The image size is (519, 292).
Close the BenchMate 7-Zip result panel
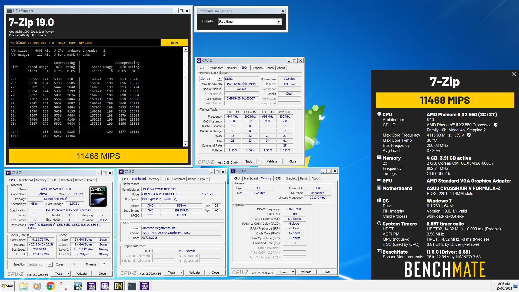click(x=514, y=74)
